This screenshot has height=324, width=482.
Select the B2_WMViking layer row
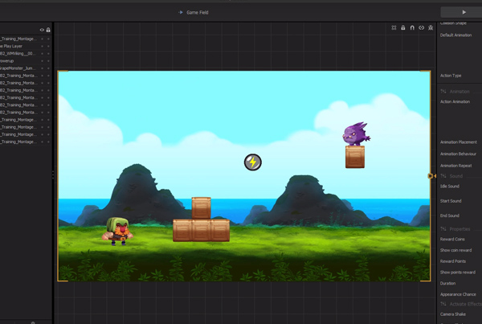click(25, 54)
